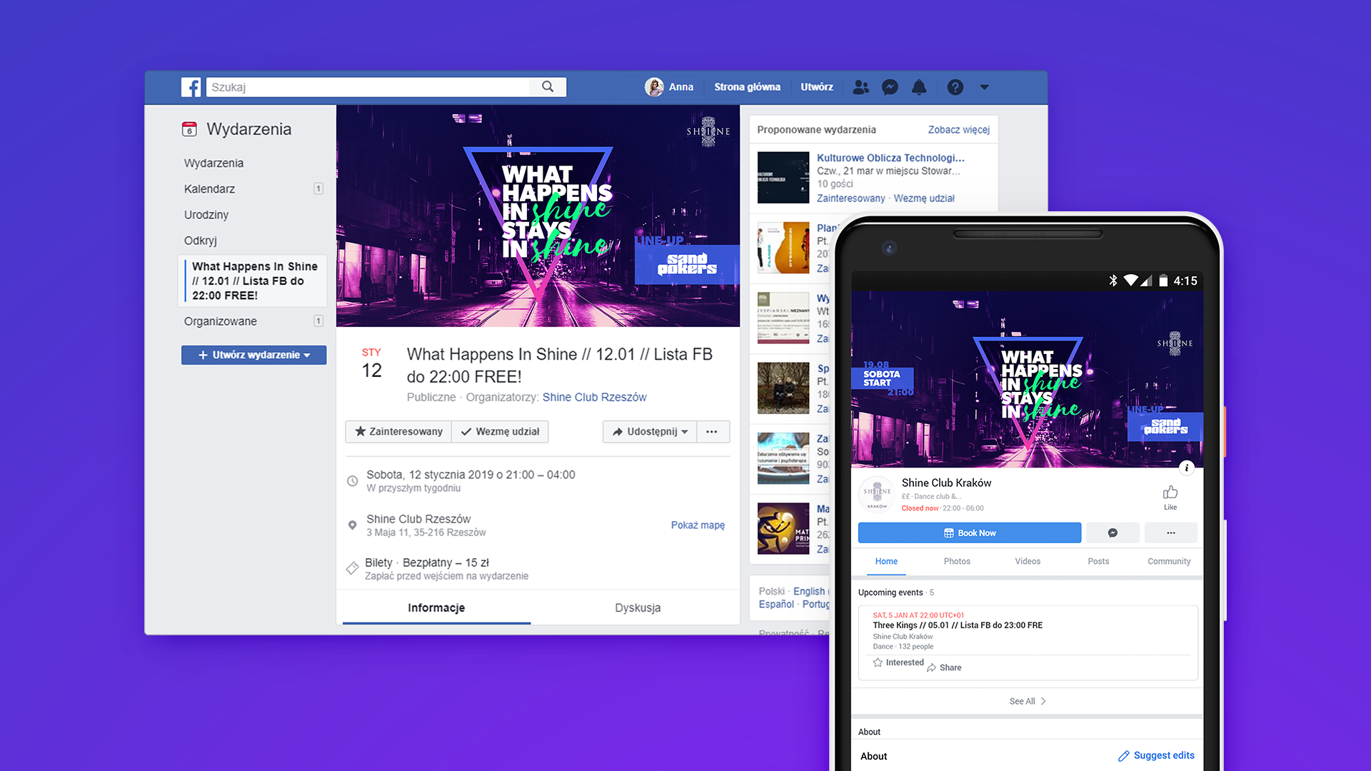This screenshot has width=1371, height=771.
Task: Select Wydarzenia in the sidebar list
Action: [214, 163]
